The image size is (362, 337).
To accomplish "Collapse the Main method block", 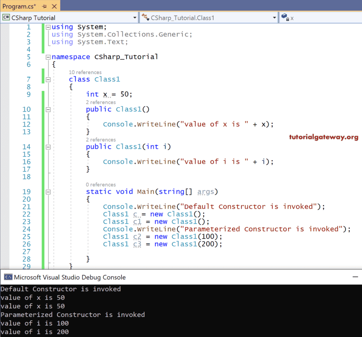I will [49, 192].
